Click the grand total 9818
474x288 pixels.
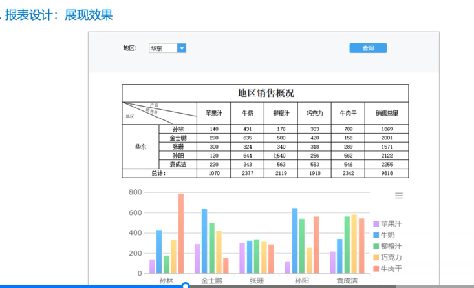387,173
